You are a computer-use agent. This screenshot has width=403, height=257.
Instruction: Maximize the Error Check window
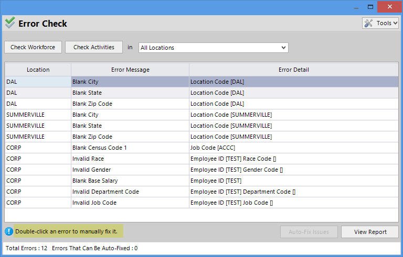point(370,7)
